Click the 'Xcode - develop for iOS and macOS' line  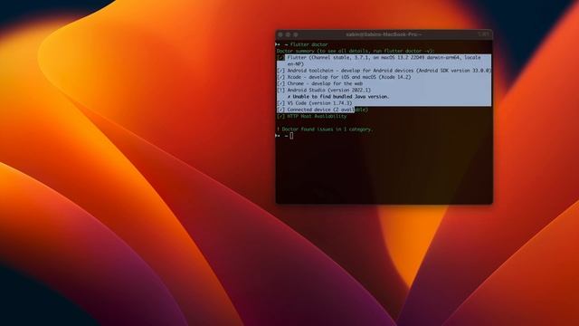(x=344, y=77)
